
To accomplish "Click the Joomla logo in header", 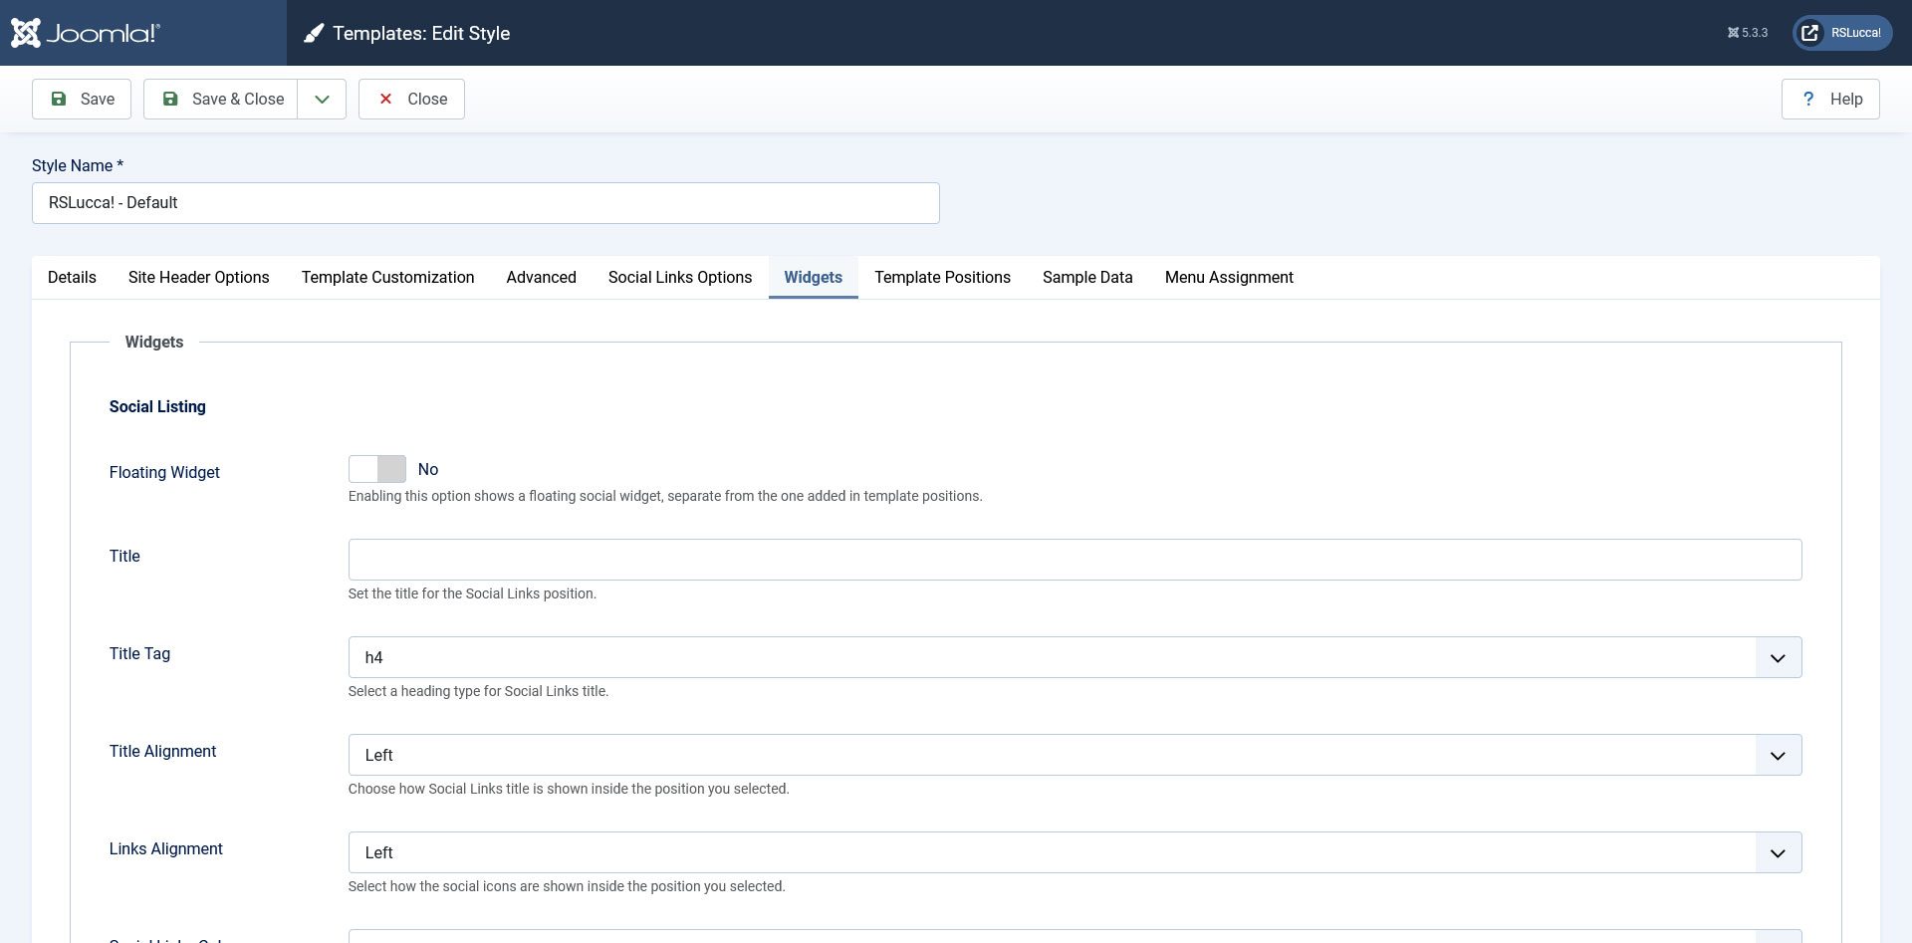I will (x=86, y=33).
